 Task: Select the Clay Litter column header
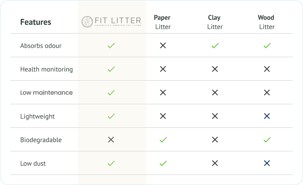pos(215,22)
